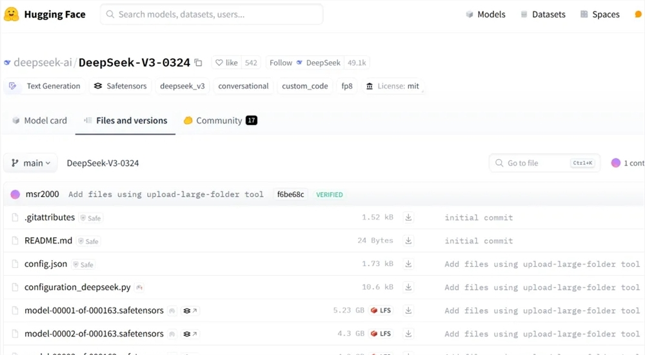The width and height of the screenshot is (645, 355).
Task: Click the 5.23 GB size text
Action: pyautogui.click(x=349, y=310)
